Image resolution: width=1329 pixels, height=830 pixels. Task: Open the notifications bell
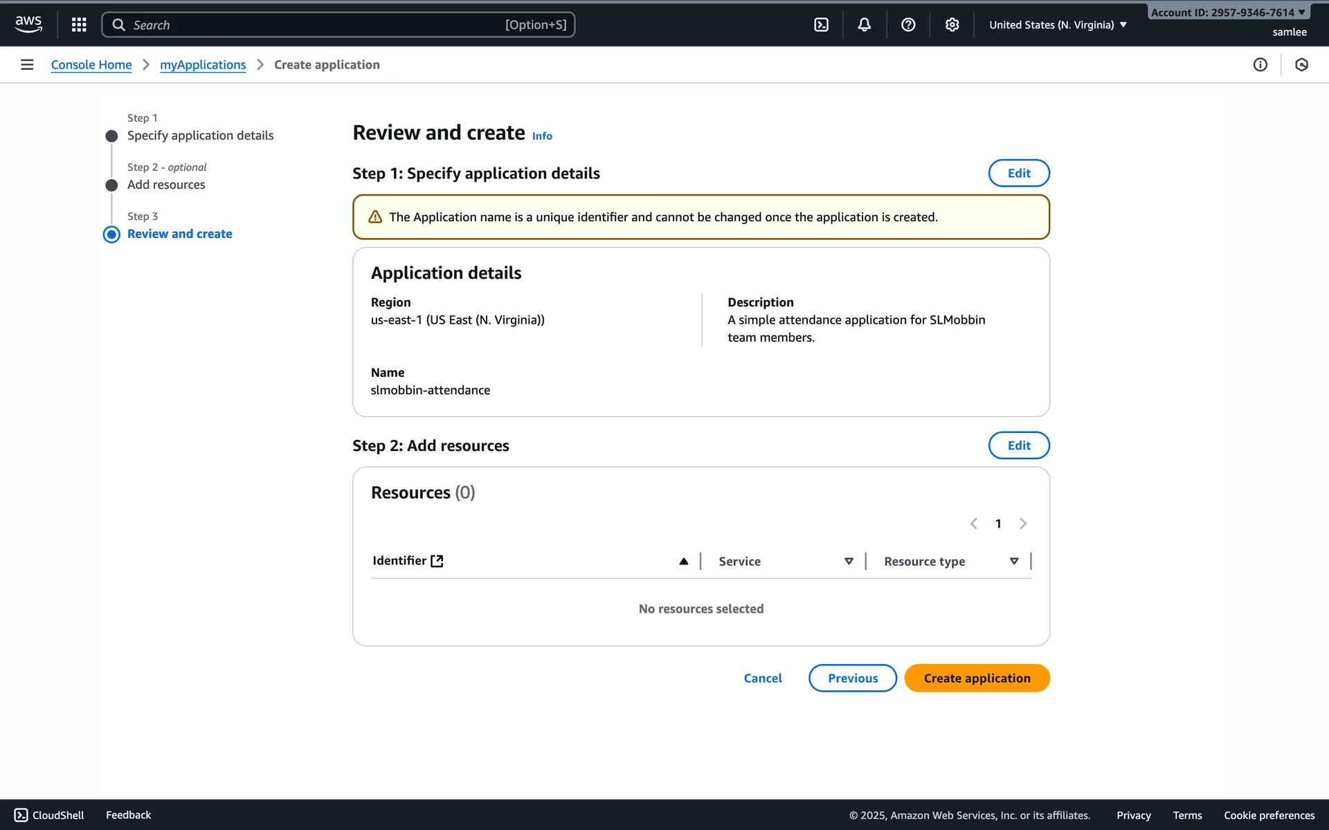click(865, 25)
